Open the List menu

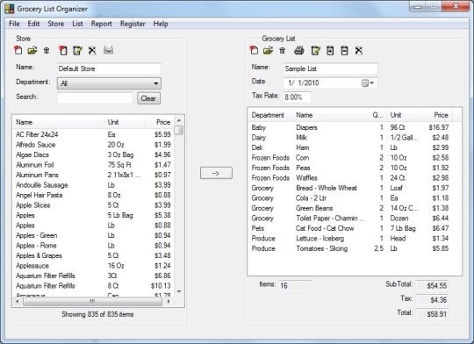tap(77, 24)
